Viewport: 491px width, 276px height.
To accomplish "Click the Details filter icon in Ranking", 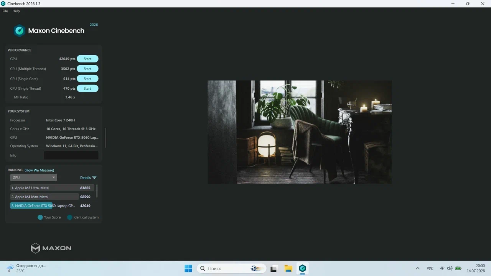I will [94, 177].
